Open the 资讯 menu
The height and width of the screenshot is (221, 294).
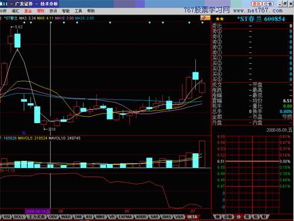pyautogui.click(x=53, y=11)
